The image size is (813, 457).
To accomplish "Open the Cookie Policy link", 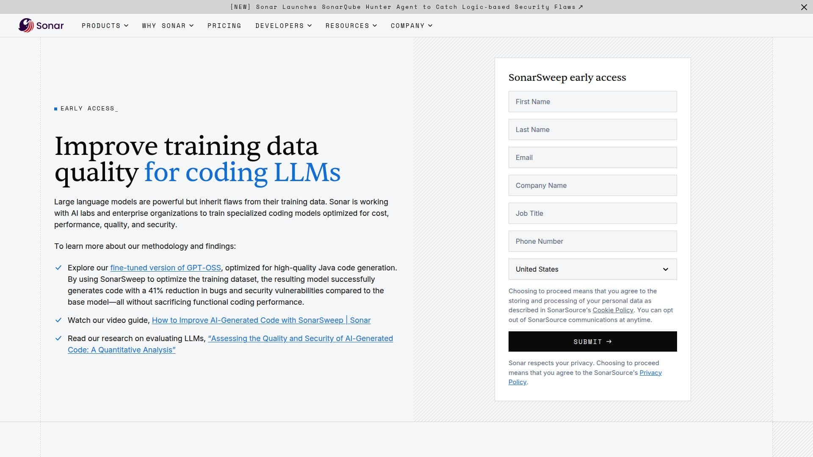I will click(x=613, y=310).
